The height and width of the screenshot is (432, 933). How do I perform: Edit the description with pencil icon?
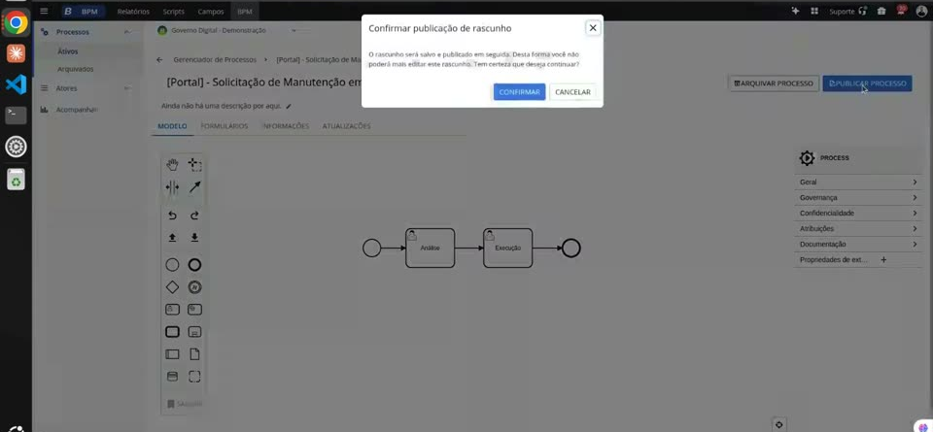(289, 107)
